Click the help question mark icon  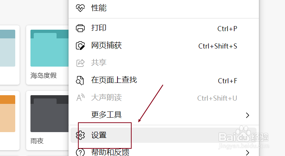[80, 152]
